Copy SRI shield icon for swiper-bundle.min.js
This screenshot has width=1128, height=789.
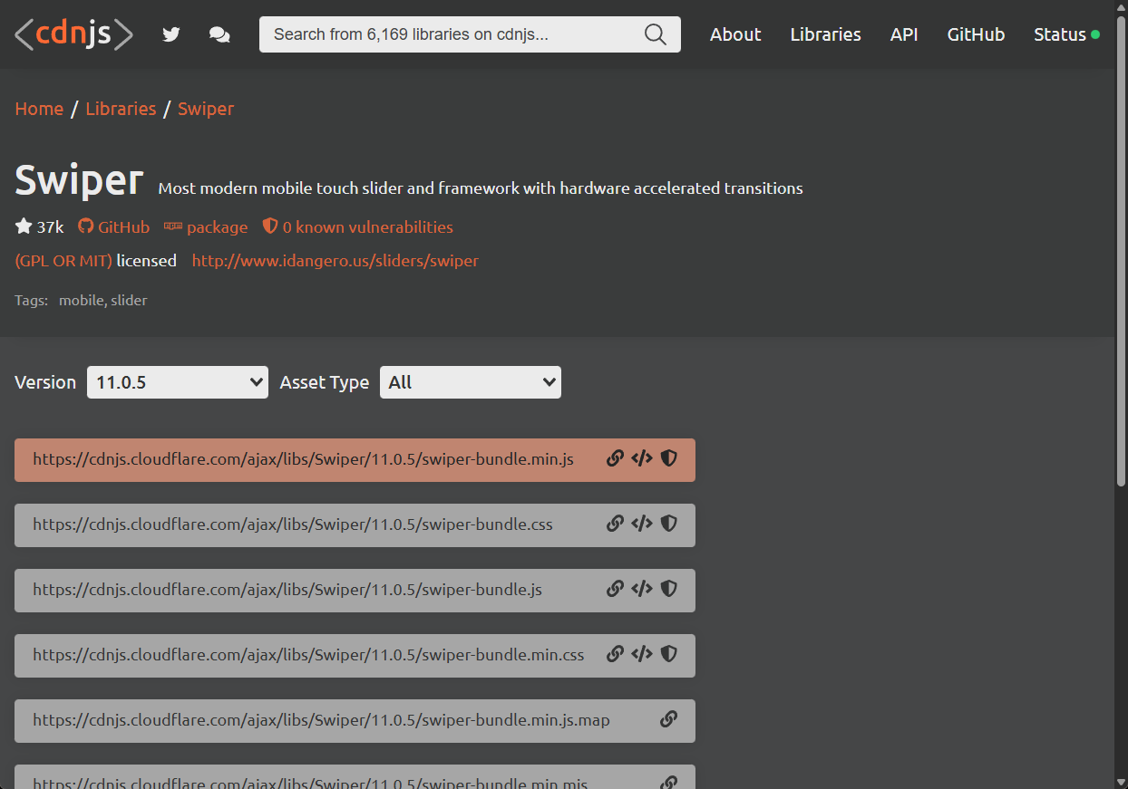[669, 458]
